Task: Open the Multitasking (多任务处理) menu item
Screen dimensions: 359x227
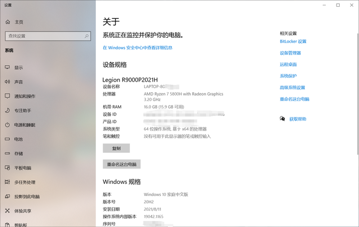Action: pyautogui.click(x=24, y=182)
